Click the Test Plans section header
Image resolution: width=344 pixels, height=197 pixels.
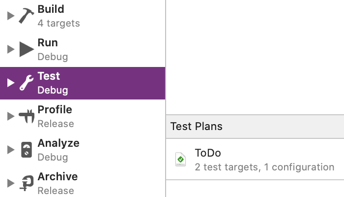[197, 126]
